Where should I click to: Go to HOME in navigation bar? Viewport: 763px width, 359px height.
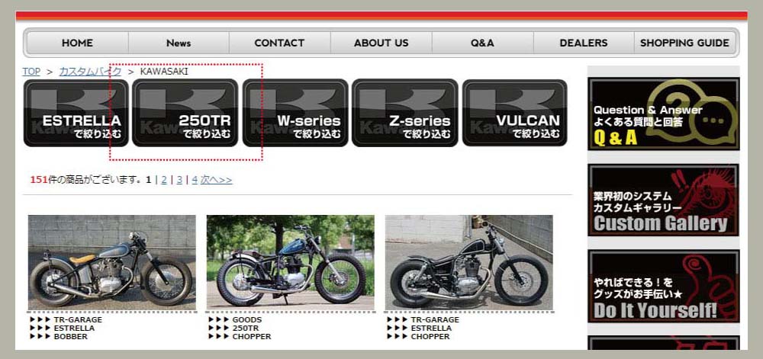(x=77, y=43)
